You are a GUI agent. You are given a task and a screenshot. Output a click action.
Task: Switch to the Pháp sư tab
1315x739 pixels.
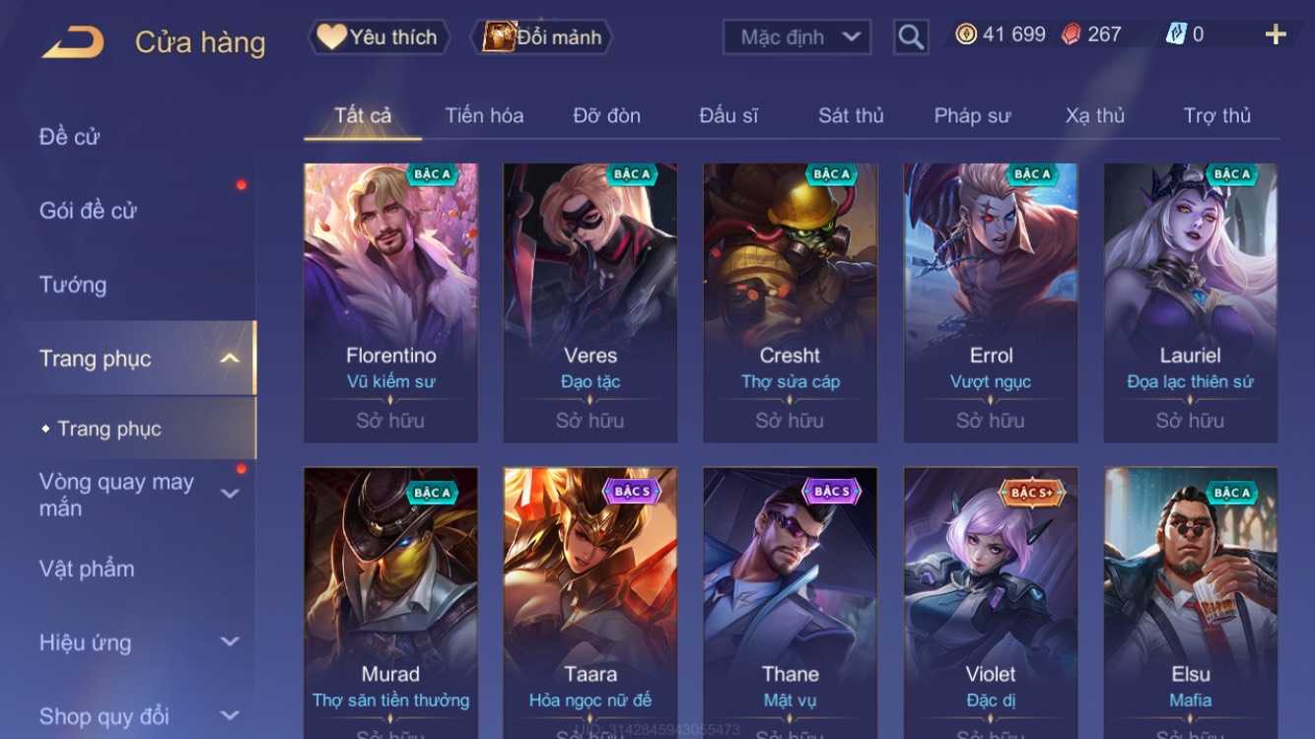(x=972, y=115)
